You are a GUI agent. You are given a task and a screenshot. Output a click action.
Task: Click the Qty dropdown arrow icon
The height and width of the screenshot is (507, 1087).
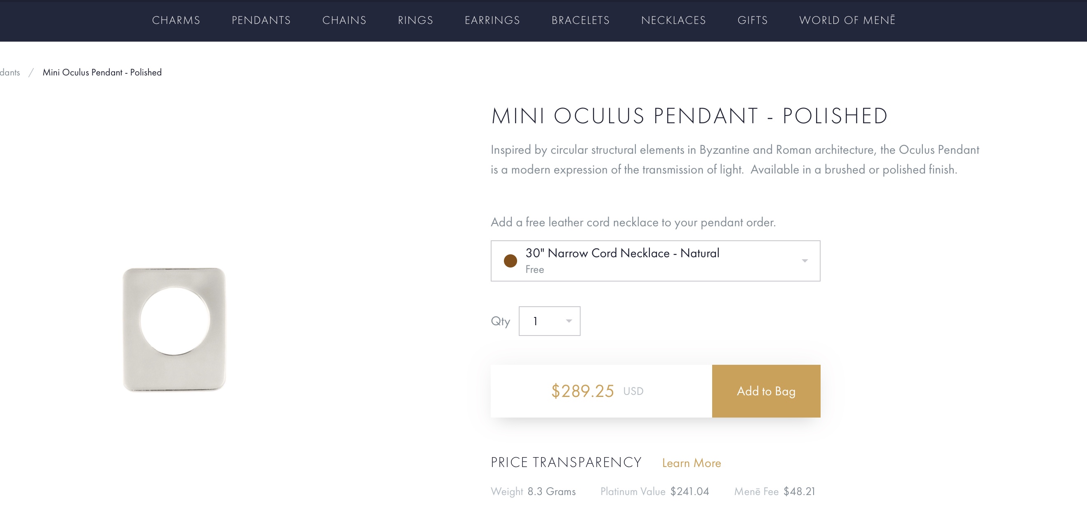[x=568, y=321]
